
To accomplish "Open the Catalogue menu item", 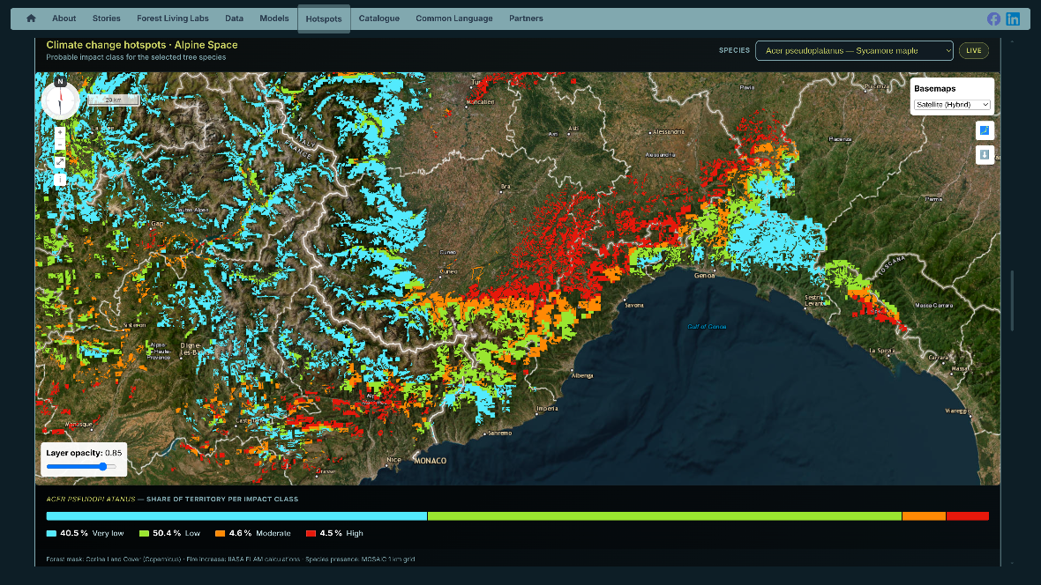I will (x=379, y=19).
